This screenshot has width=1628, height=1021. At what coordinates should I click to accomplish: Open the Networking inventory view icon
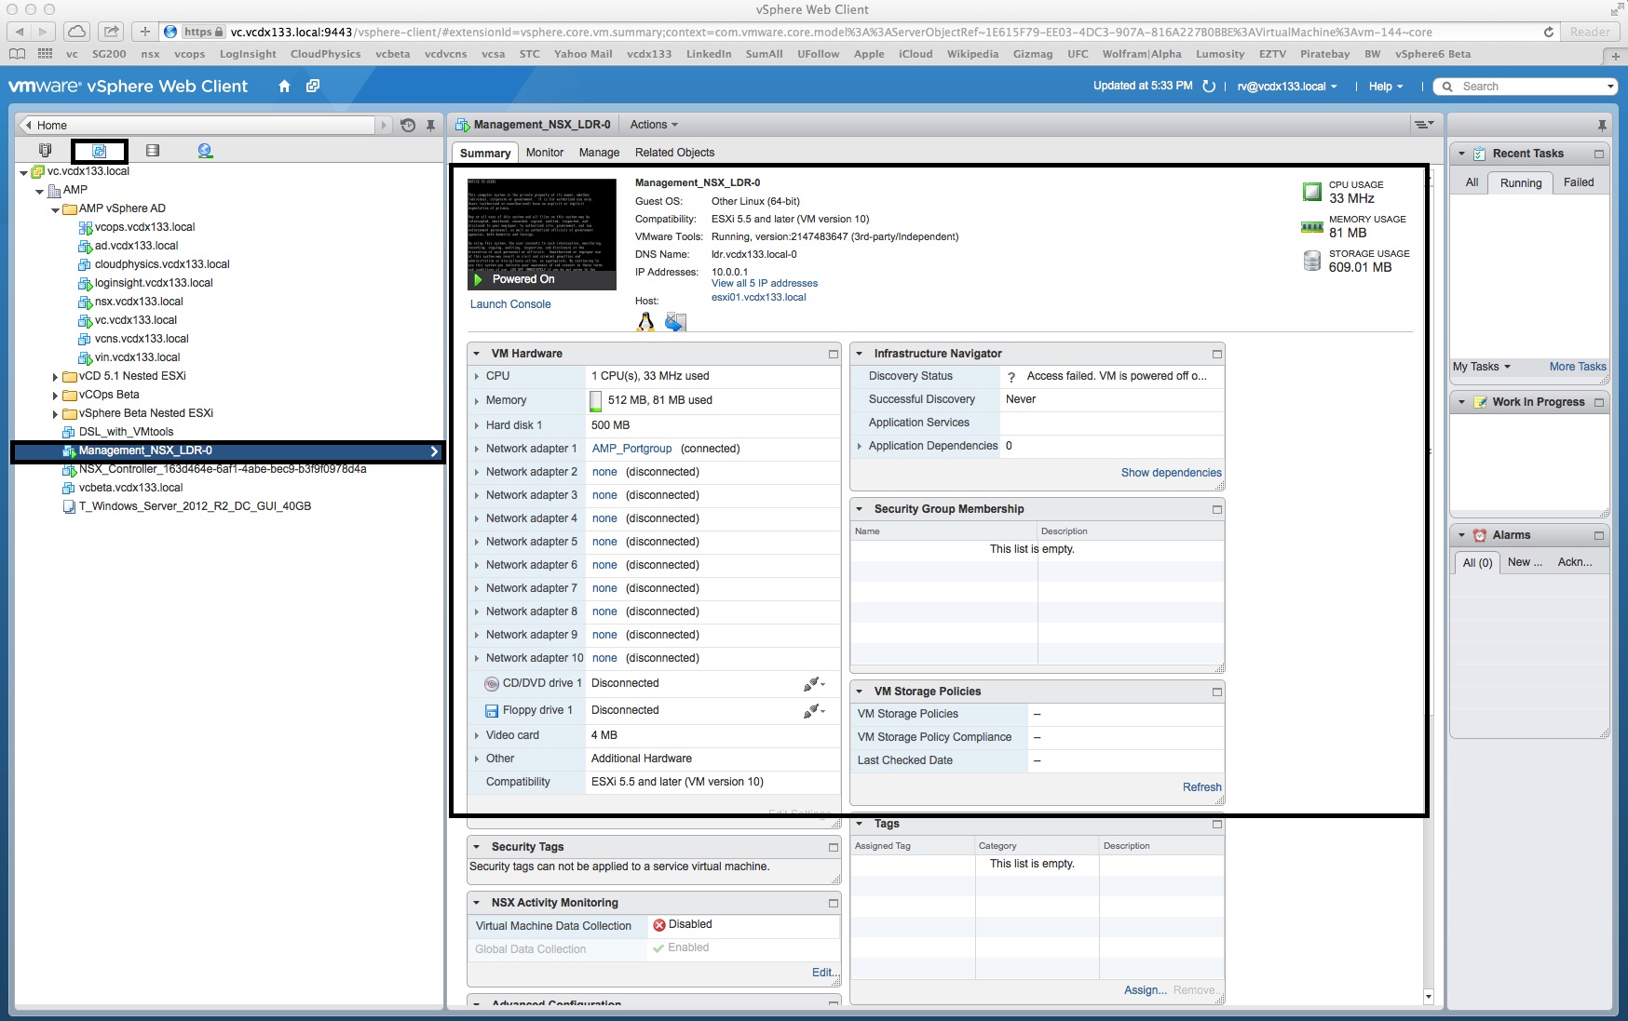pyautogui.click(x=205, y=150)
